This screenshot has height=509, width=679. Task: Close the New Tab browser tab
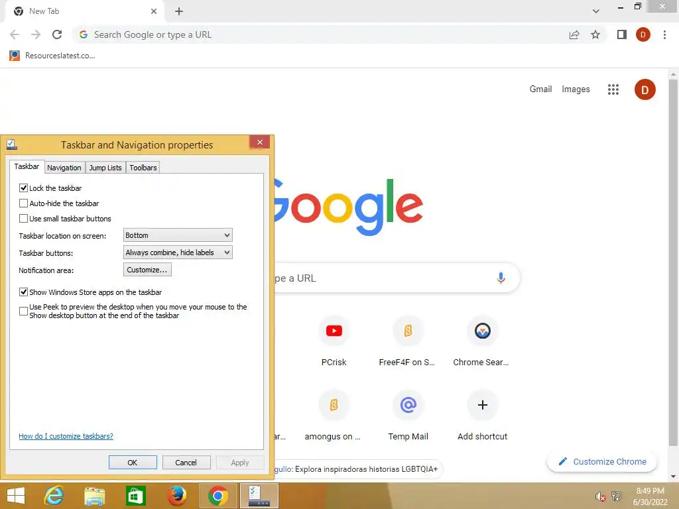click(154, 11)
